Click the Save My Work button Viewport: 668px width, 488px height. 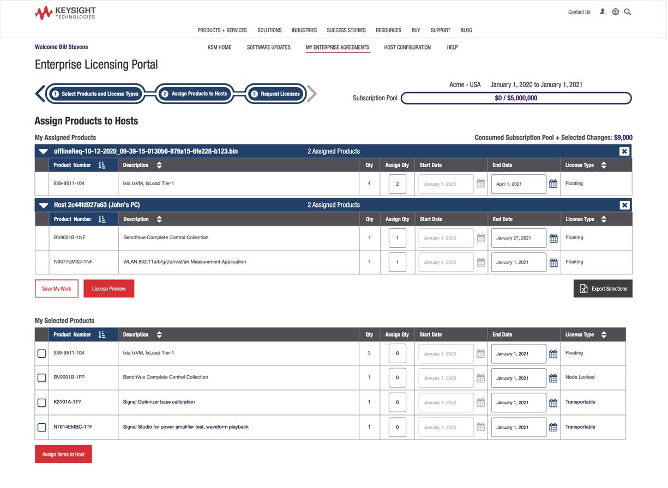(56, 289)
